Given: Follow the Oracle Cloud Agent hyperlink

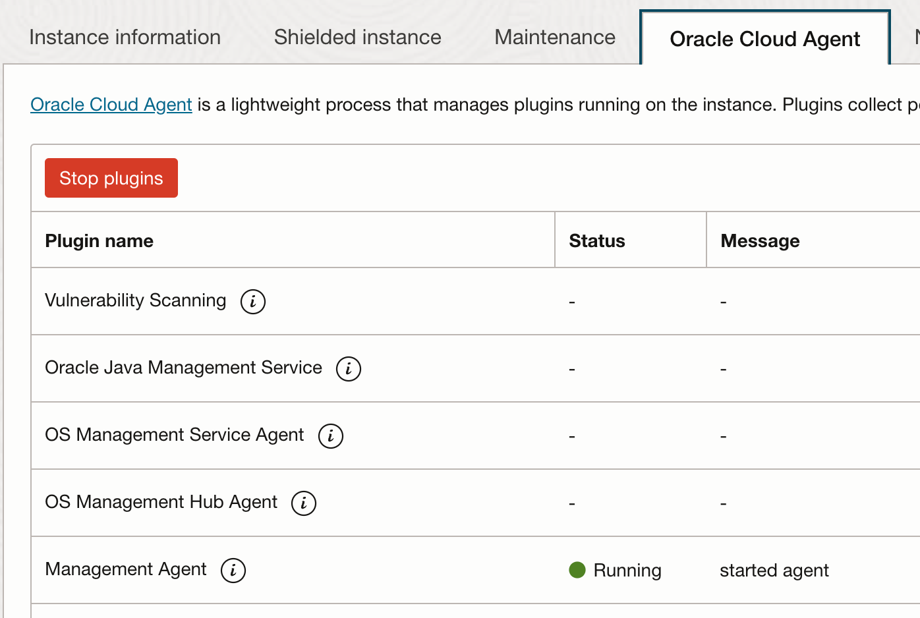Looking at the screenshot, I should coord(111,105).
